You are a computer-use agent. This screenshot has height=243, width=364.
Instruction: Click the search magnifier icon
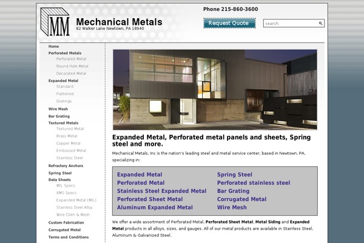[x=320, y=23]
